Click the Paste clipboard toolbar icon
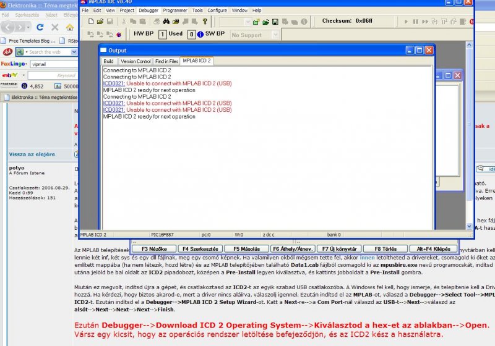The height and width of the screenshot is (346, 495). pyautogui.click(x=143, y=22)
